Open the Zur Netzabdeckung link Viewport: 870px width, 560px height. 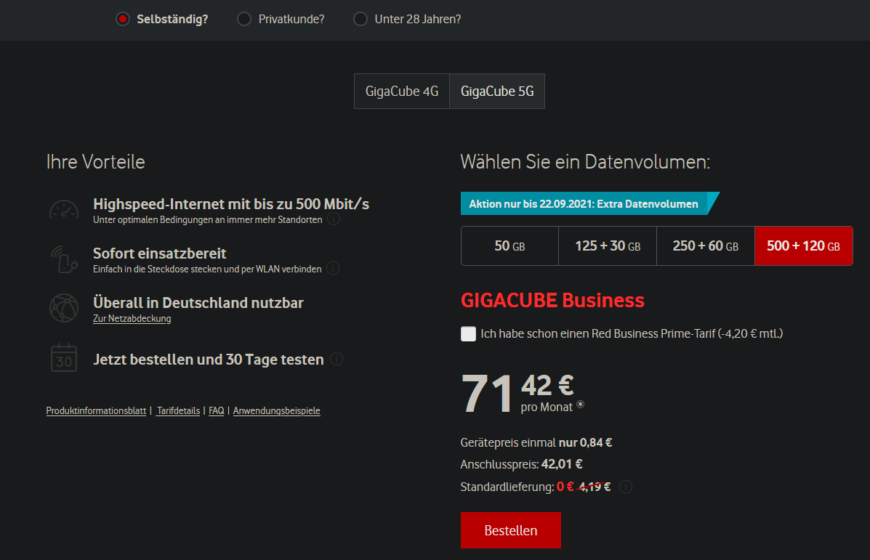coord(132,319)
